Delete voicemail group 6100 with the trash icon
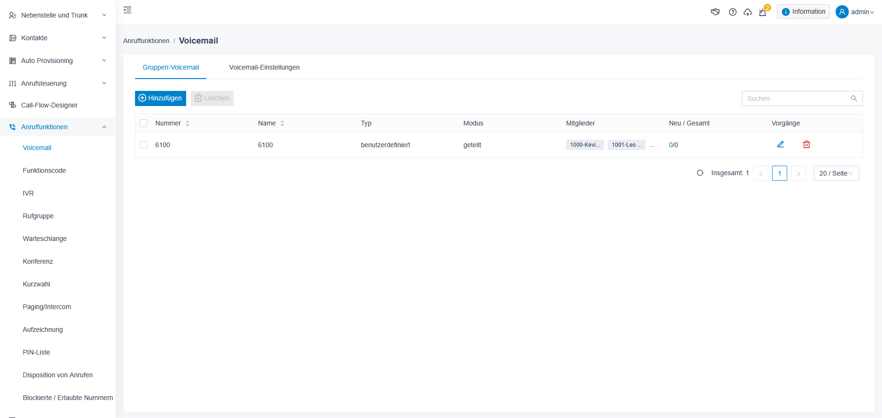Viewport: 882px width, 418px height. point(807,144)
